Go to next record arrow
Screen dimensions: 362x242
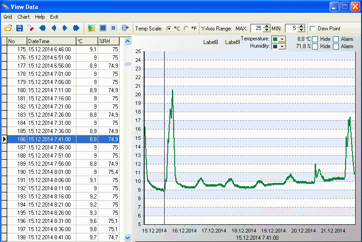(x=65, y=28)
